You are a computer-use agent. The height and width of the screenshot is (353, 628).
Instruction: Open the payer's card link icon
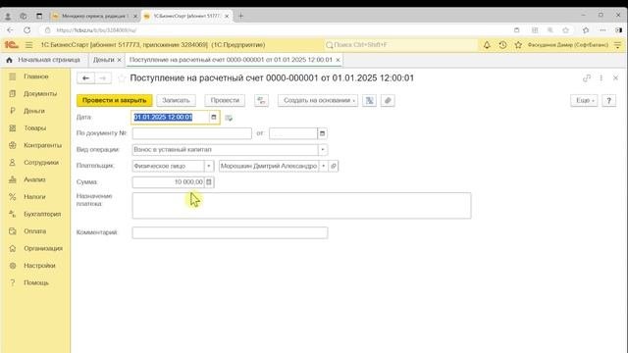pyautogui.click(x=334, y=166)
